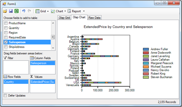Check the ProductName field checkbox

[6, 23]
